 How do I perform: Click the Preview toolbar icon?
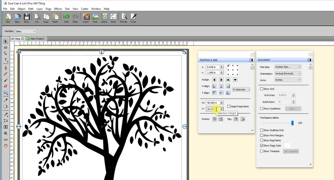coord(124,18)
